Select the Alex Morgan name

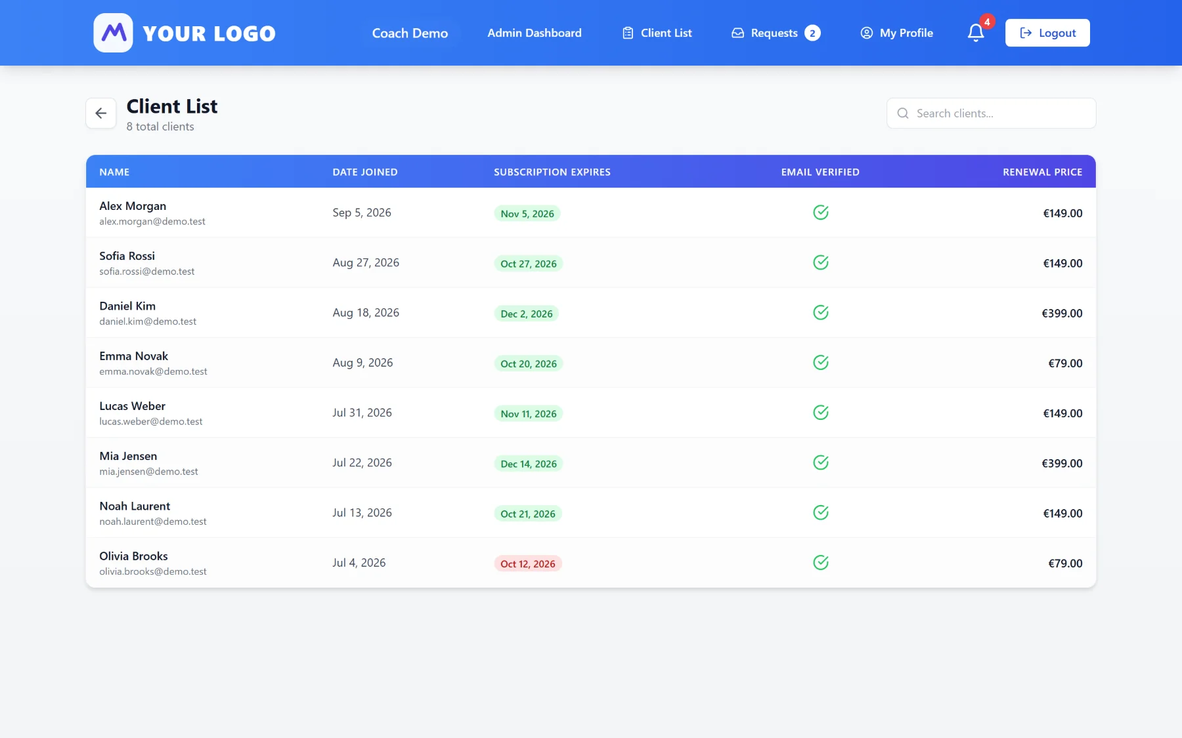pyautogui.click(x=133, y=206)
